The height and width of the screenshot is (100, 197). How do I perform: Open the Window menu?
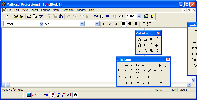81,10
